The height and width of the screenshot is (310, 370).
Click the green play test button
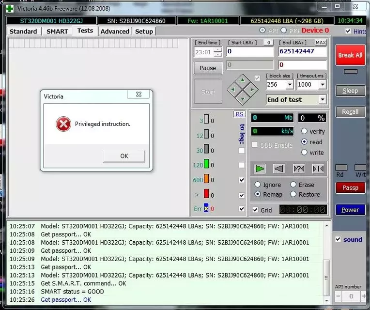click(x=260, y=169)
